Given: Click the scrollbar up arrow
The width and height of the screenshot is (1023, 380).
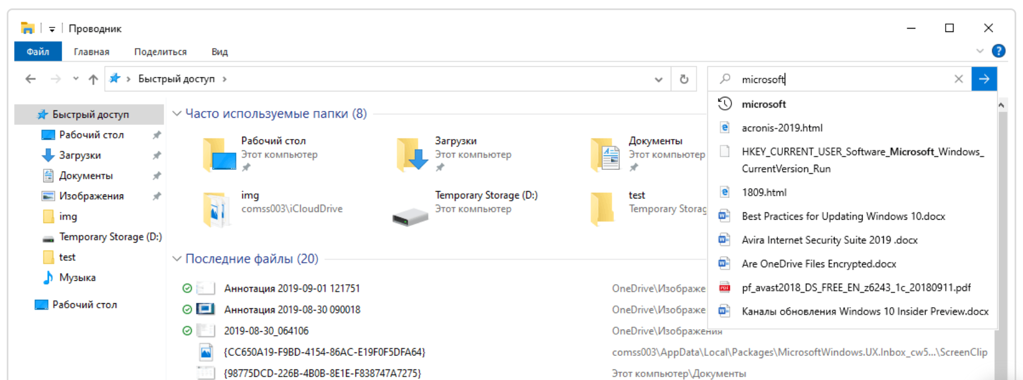Looking at the screenshot, I should tap(1001, 105).
